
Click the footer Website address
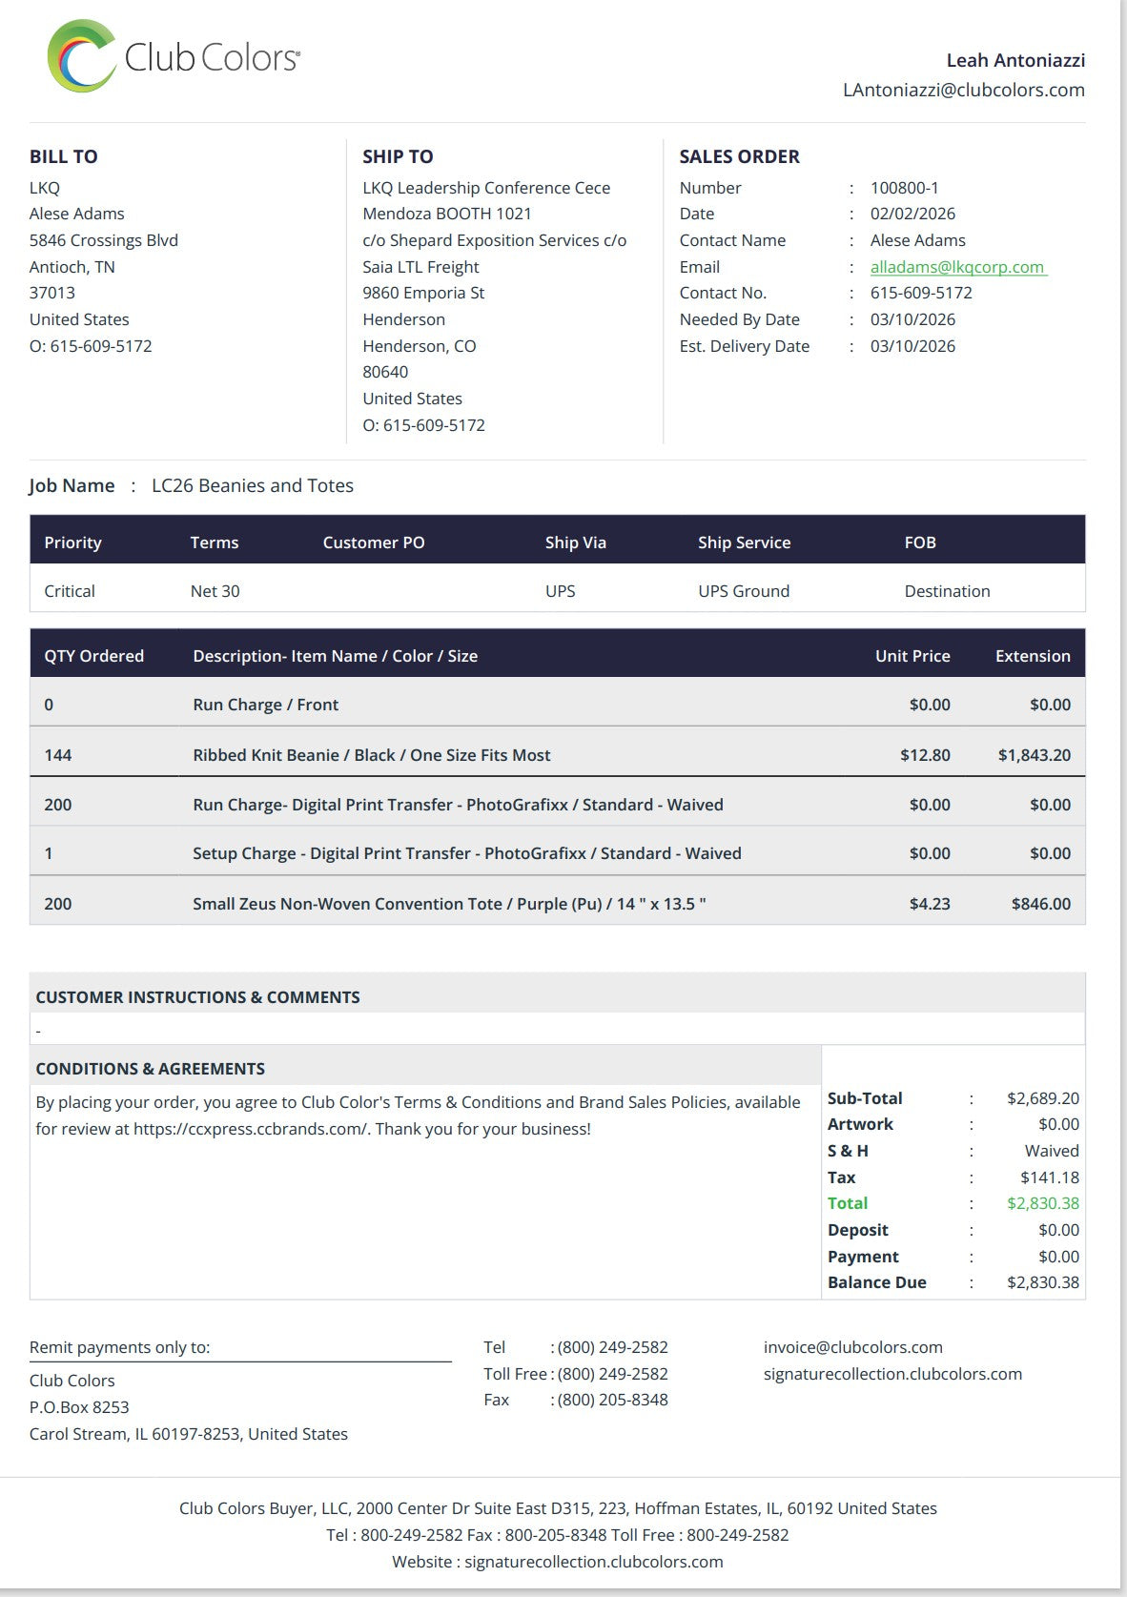[593, 1562]
